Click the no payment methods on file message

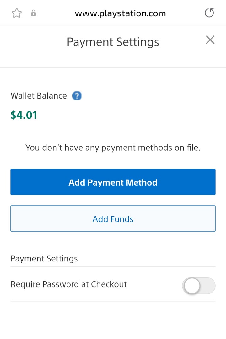click(113, 148)
